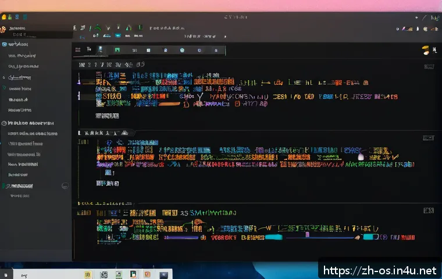Click the corner icon of the middle code block

(x=429, y=138)
